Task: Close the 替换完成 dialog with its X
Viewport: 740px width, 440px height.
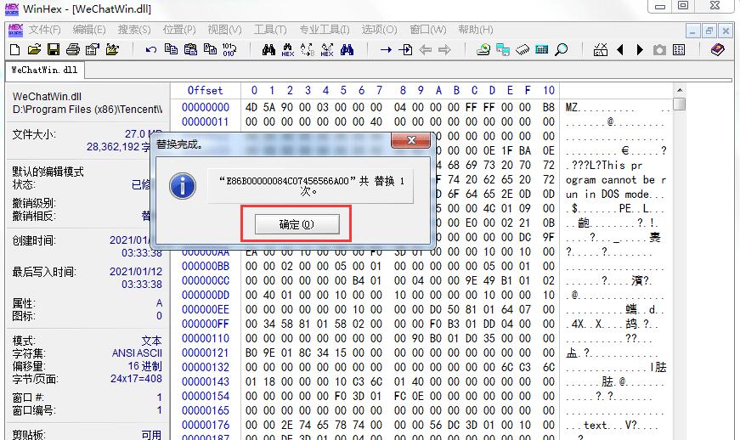Action: click(x=412, y=141)
